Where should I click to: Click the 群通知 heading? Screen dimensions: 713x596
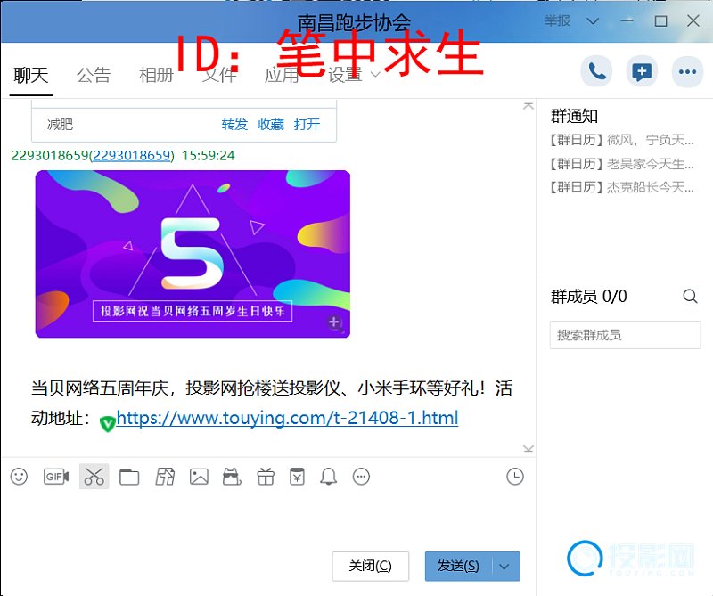pos(574,117)
